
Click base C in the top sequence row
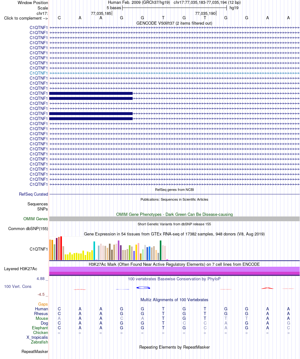pos(59,18)
